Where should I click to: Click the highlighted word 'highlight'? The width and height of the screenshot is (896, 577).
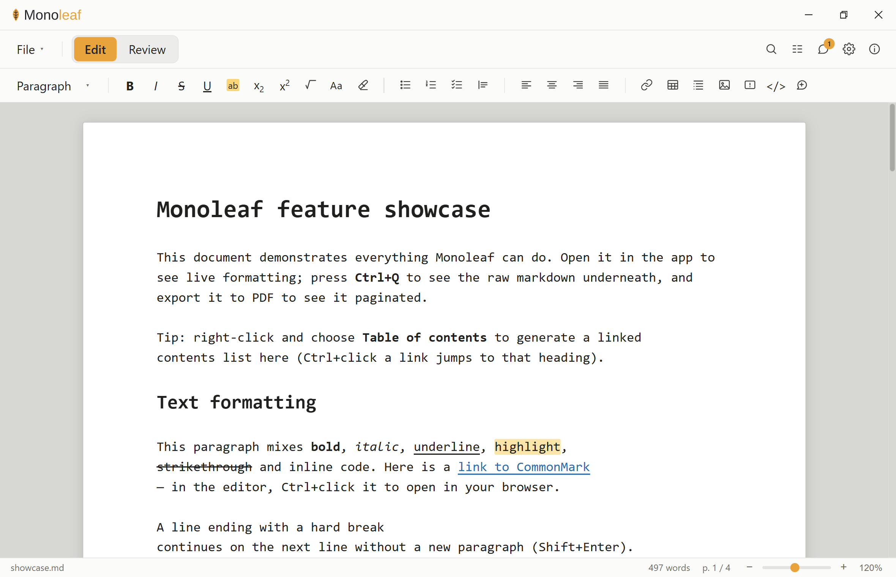coord(527,447)
